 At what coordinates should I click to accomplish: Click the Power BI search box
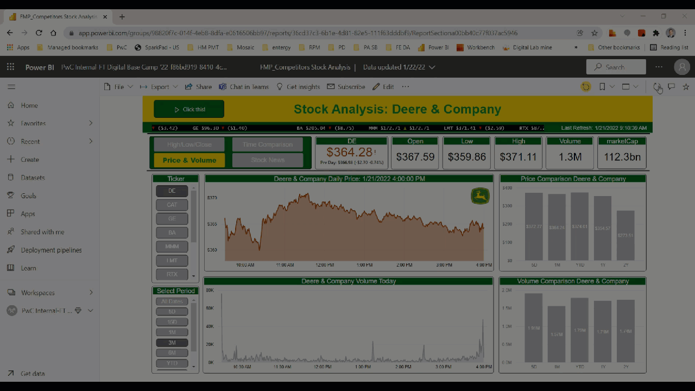[616, 67]
